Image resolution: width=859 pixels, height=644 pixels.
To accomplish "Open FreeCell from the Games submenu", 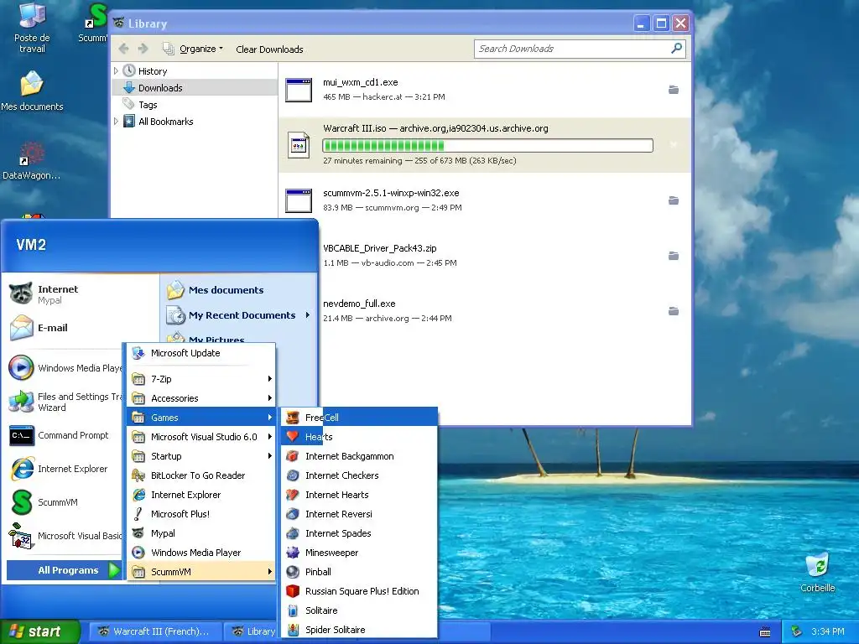I will [x=359, y=418].
